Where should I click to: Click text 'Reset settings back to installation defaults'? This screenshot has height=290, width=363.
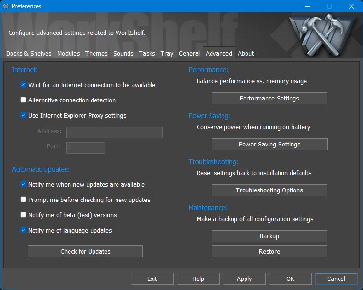coord(254,173)
